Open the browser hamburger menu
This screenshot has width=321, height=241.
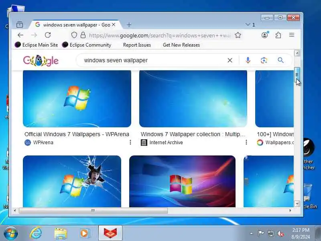[292, 35]
